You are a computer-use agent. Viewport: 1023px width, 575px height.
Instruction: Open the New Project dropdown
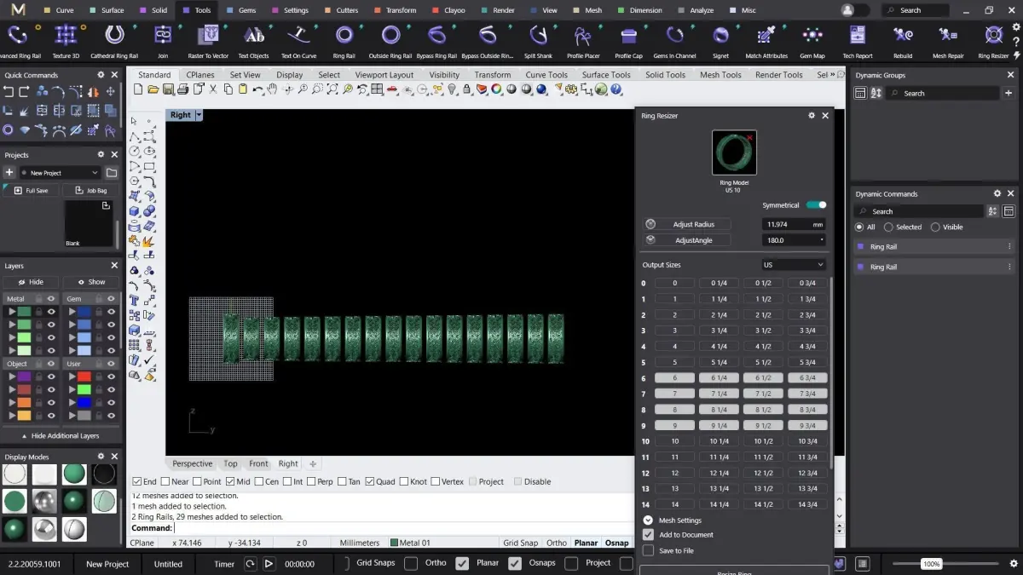(60, 173)
